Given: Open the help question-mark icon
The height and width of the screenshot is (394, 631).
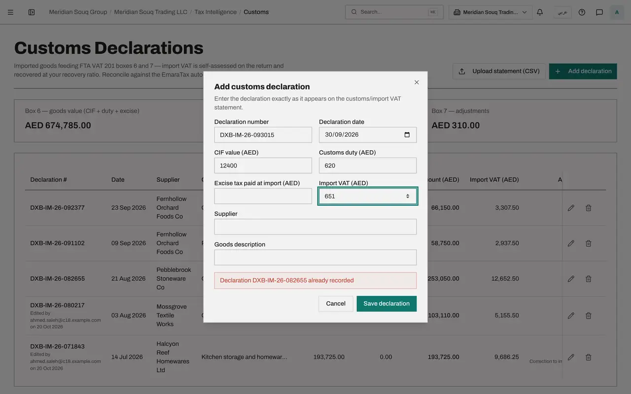Looking at the screenshot, I should tap(582, 12).
